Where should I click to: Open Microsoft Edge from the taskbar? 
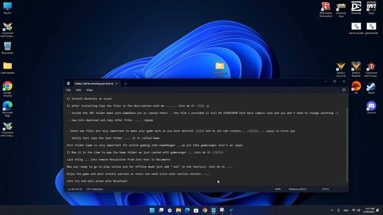(x=187, y=210)
